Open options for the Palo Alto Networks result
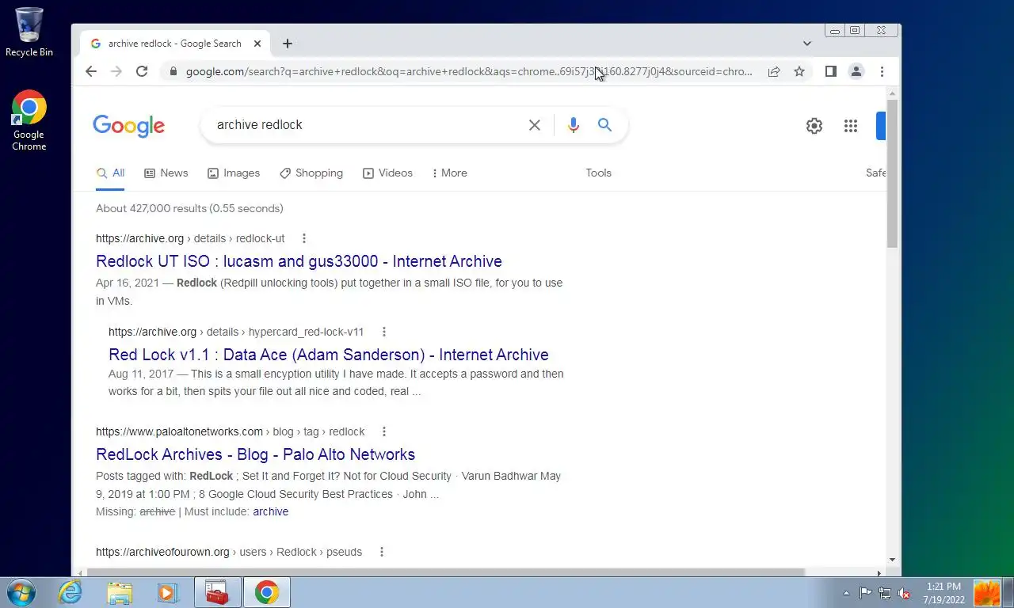Viewport: 1014px width, 608px height. click(384, 431)
